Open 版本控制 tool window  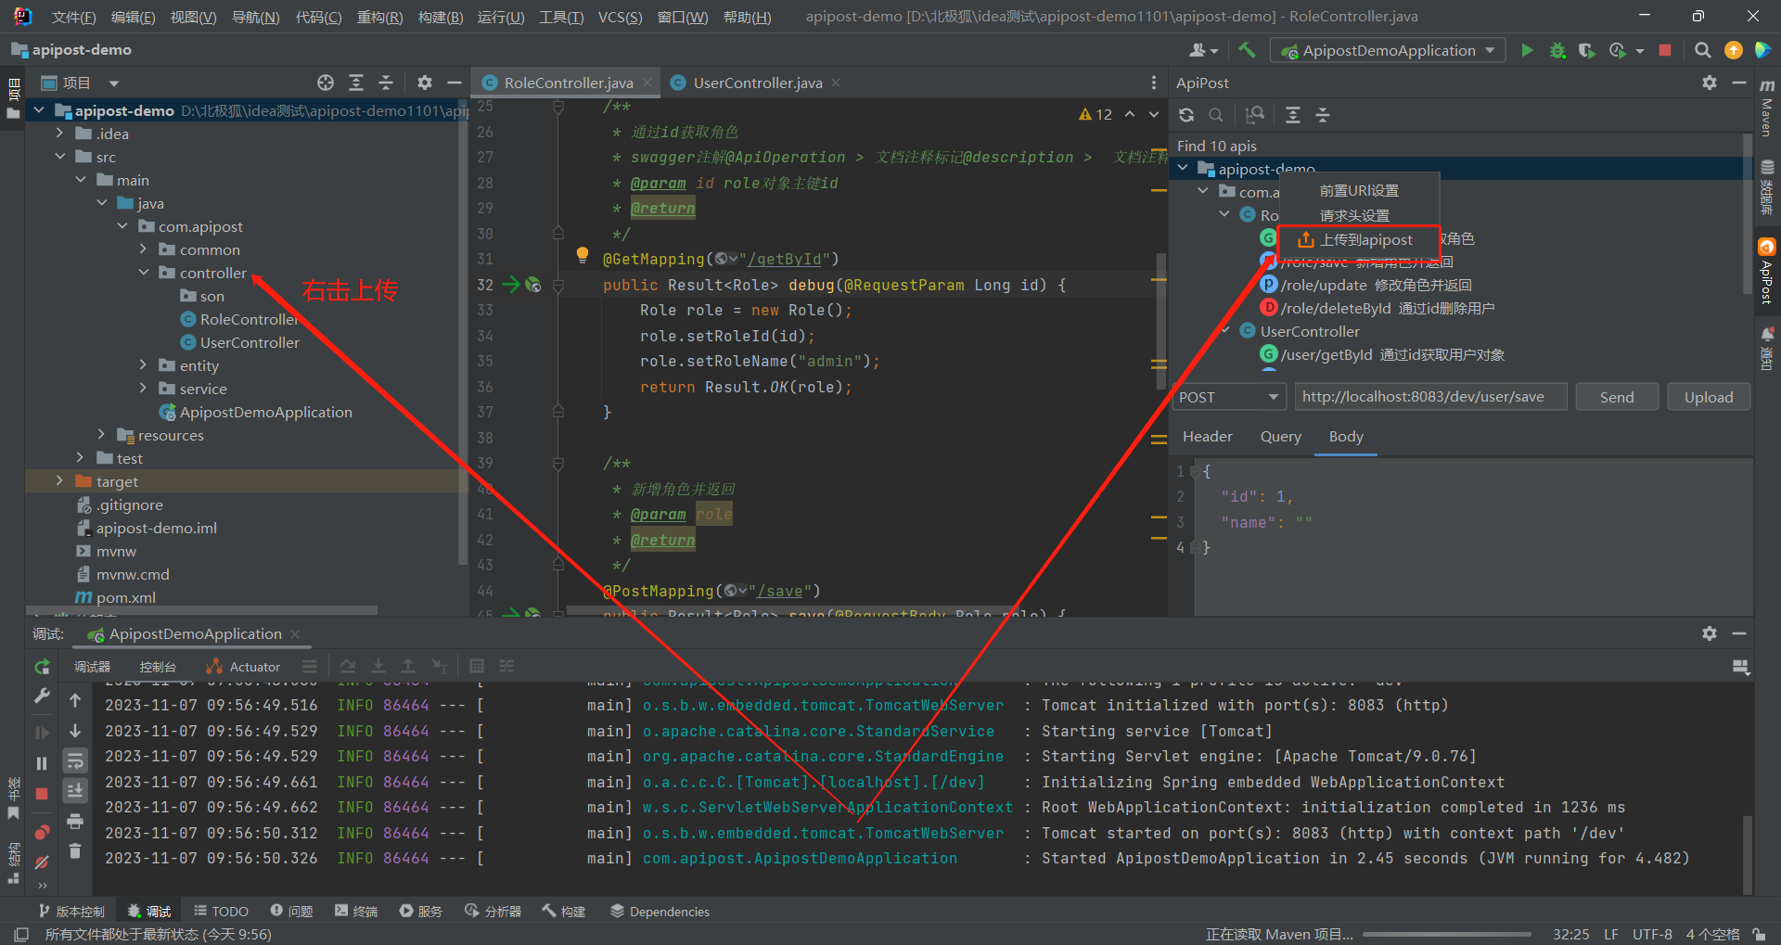point(71,912)
